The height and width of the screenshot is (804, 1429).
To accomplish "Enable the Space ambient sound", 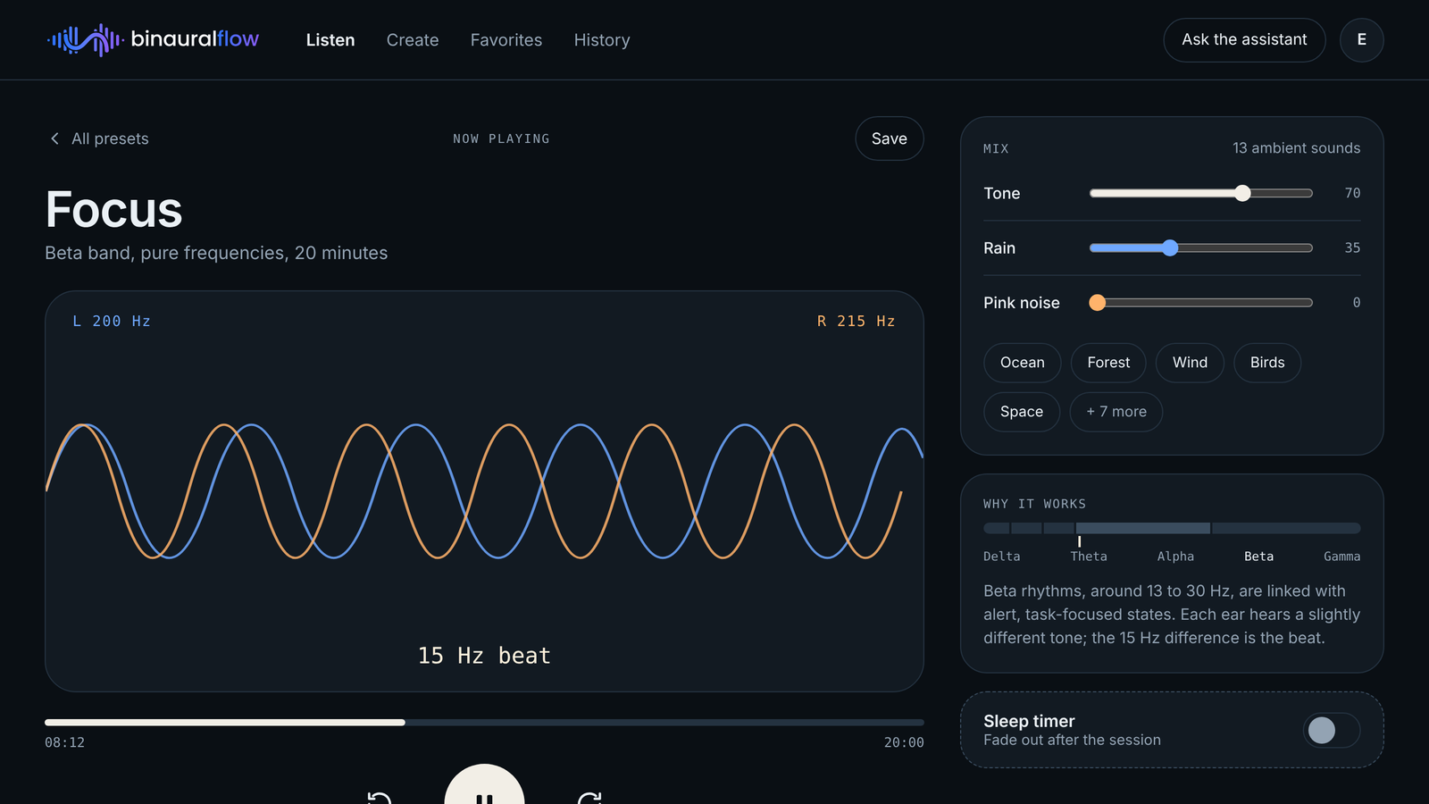I will (1022, 412).
